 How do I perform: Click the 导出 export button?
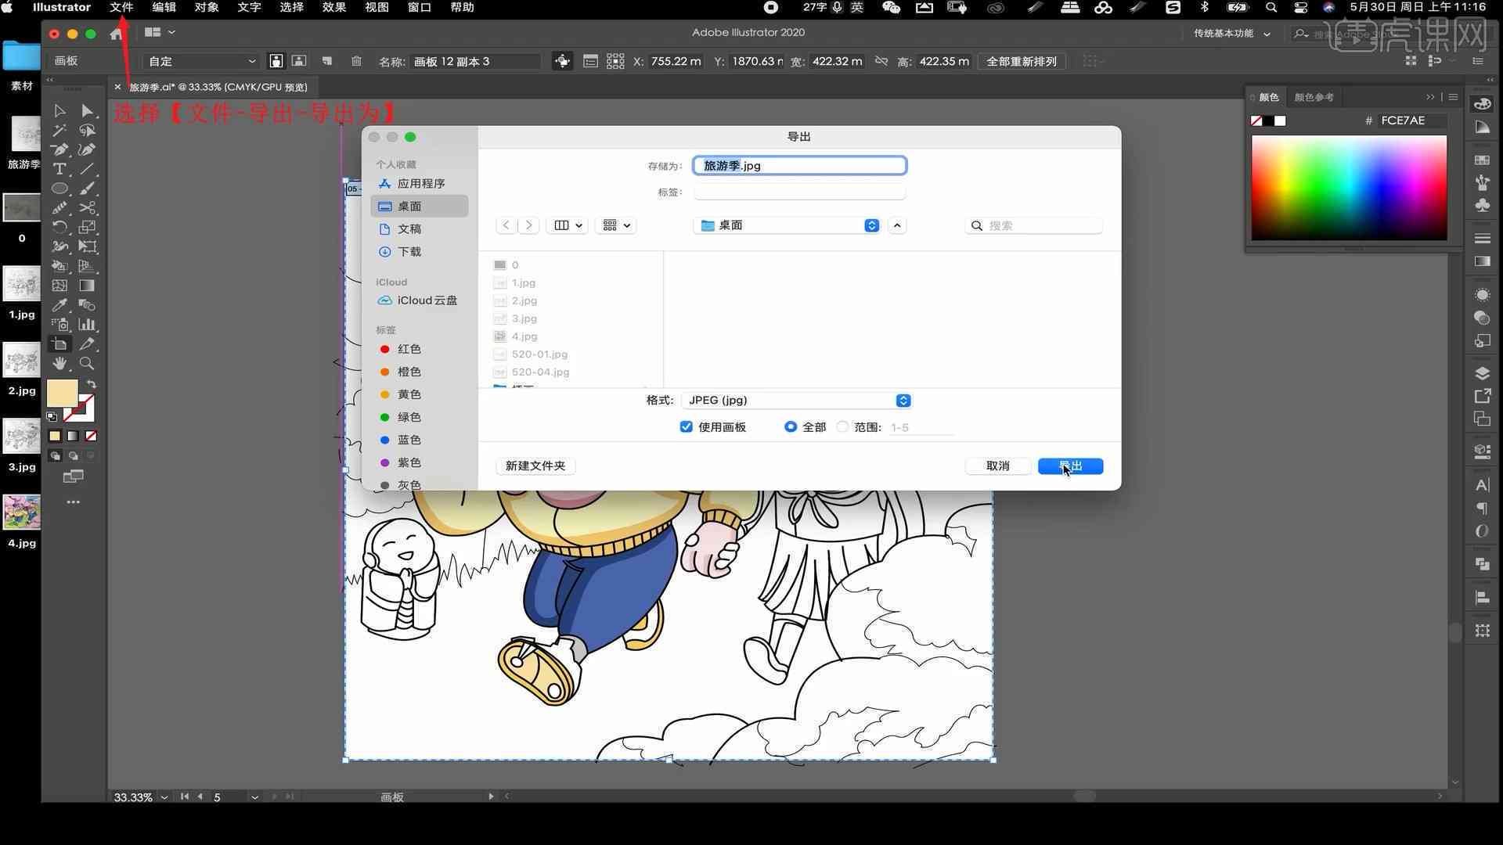click(1070, 466)
